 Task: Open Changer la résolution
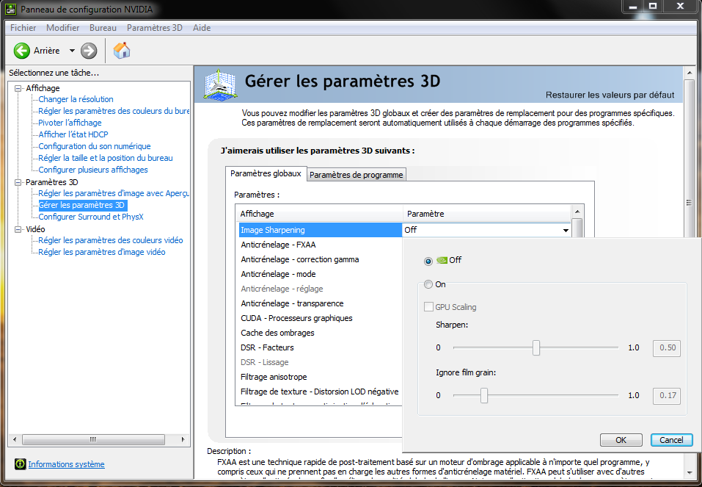point(76,99)
